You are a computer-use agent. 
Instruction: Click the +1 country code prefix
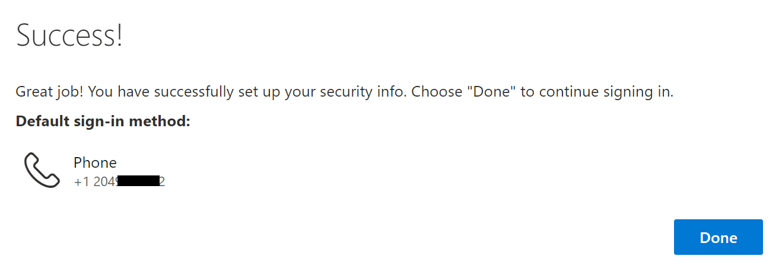coord(82,181)
